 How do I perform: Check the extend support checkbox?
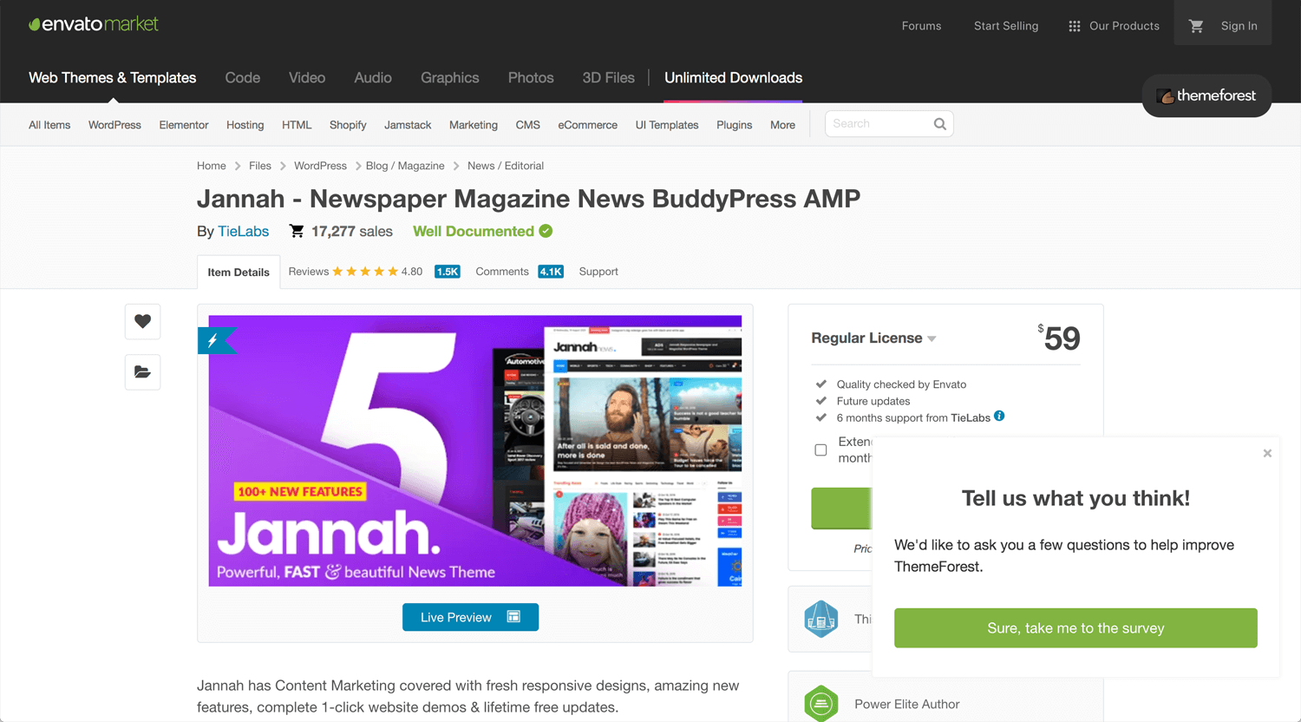820,450
